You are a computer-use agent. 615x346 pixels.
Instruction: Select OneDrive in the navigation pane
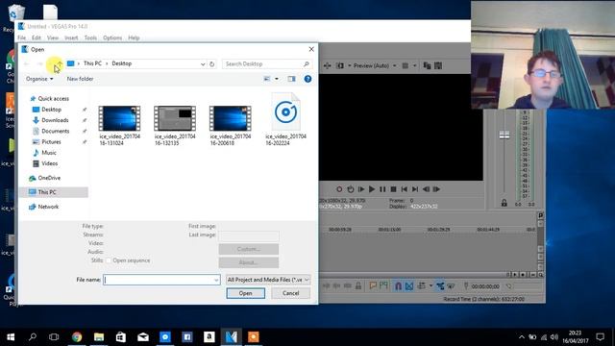49,178
